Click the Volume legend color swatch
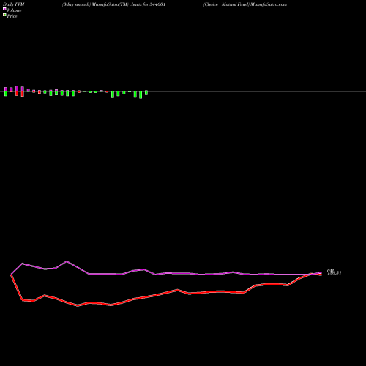 (x=4, y=9)
